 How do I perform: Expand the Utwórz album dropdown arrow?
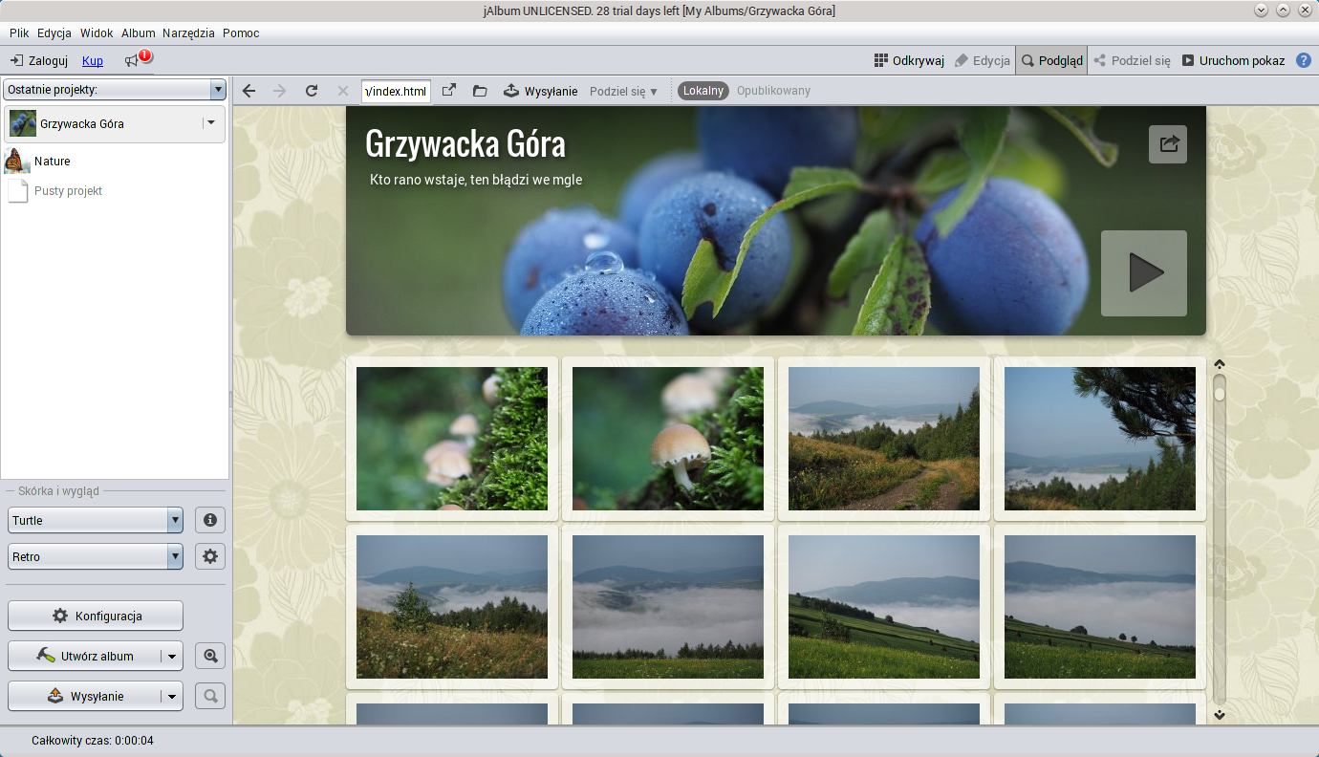coord(172,657)
